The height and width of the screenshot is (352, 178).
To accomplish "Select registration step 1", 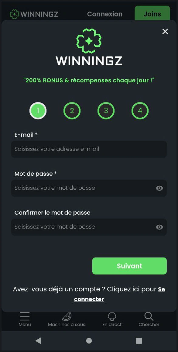I will (x=38, y=111).
